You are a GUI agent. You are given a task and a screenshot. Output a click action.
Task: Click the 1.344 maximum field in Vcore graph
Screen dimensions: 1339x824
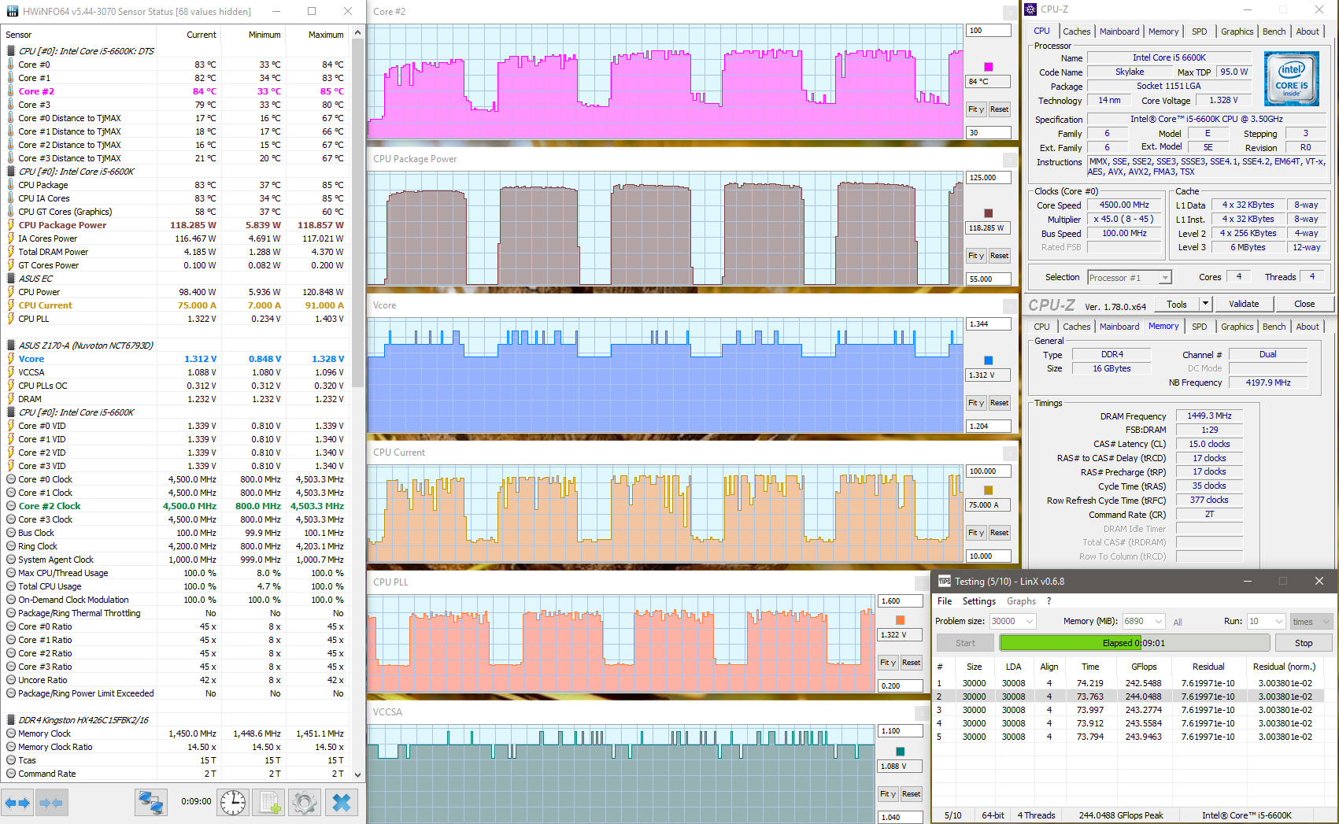989,324
